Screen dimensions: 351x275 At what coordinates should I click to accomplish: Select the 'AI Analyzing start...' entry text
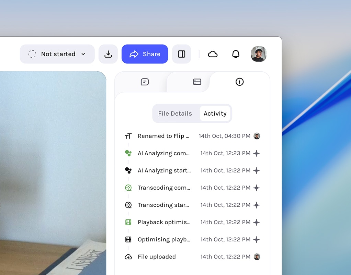click(x=164, y=170)
